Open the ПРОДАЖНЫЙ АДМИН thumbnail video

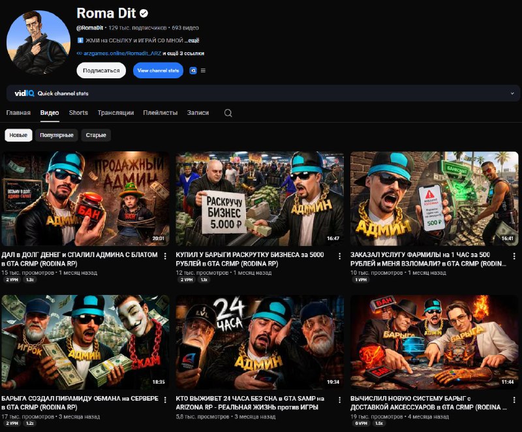click(85, 198)
